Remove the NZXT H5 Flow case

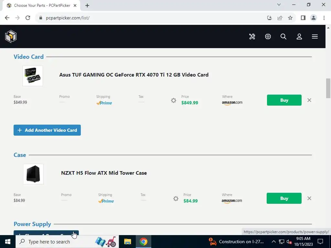309,198
